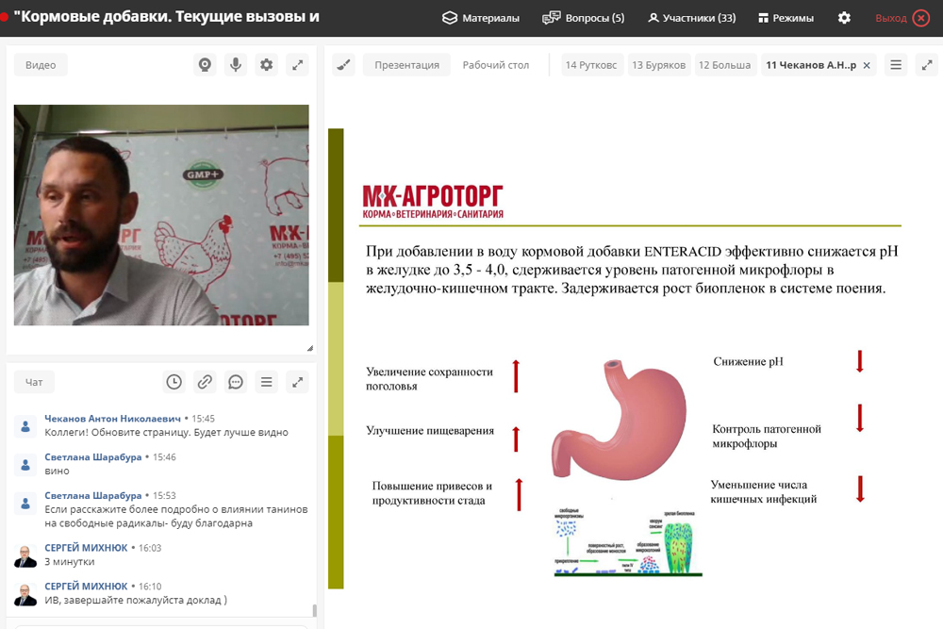Click the chat scrollbar thumb

[314, 610]
